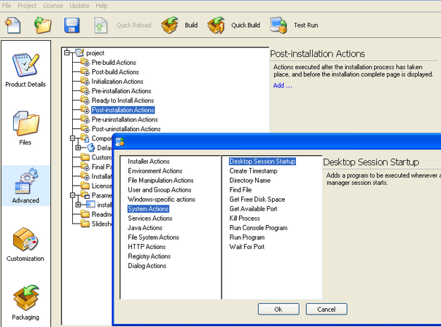Select System Actions category

(x=148, y=209)
